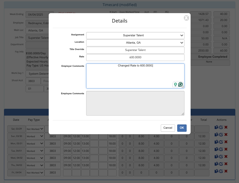Open the Location dropdown
Viewport: 239px width, 183px height.
135,43
